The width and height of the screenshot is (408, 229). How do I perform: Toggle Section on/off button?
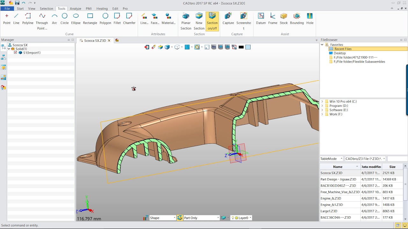[x=212, y=22]
